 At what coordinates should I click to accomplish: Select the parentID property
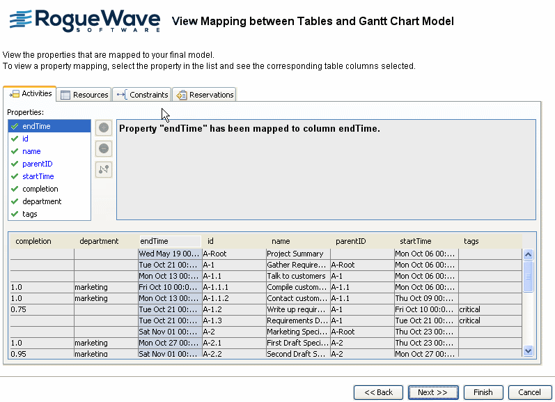37,164
